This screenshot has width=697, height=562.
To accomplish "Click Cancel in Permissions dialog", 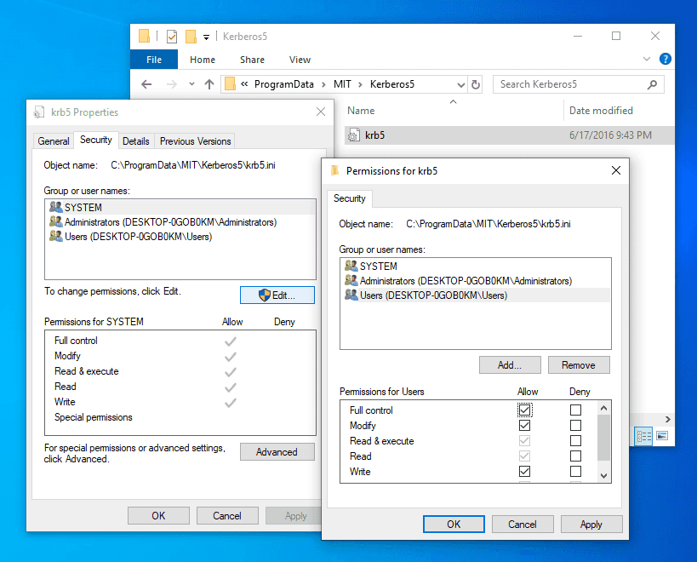I will click(523, 525).
